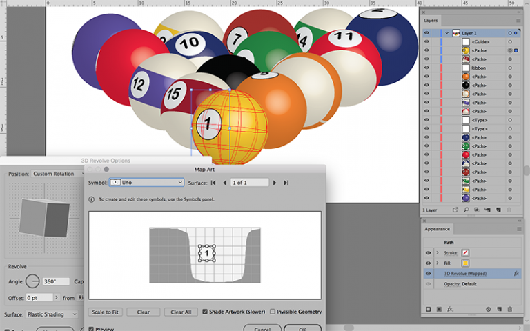530x331 pixels.
Task: Select the black ball <Path> row
Action: point(472,86)
